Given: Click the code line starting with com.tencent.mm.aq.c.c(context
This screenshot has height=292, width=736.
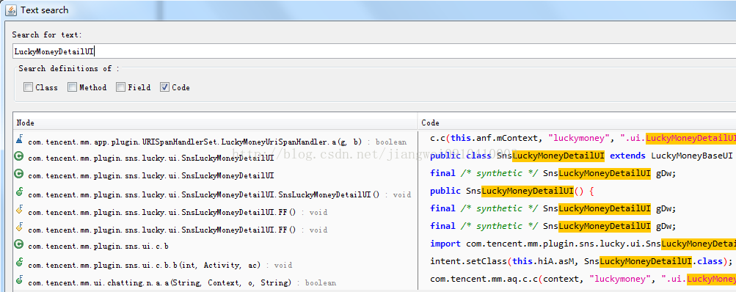Looking at the screenshot, I should tap(583, 279).
